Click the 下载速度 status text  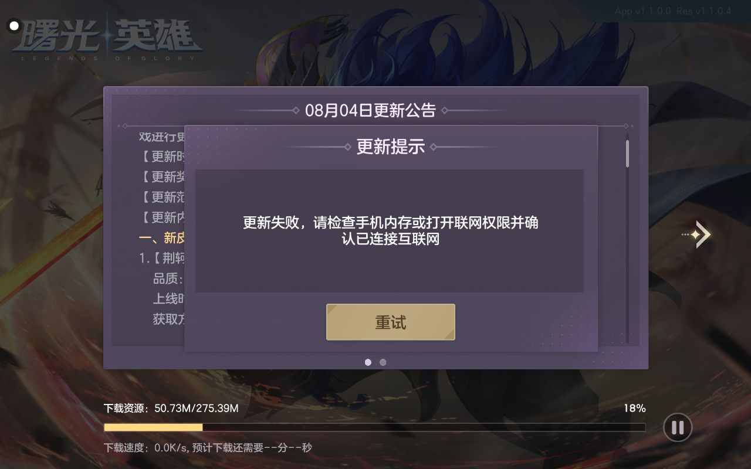point(208,448)
